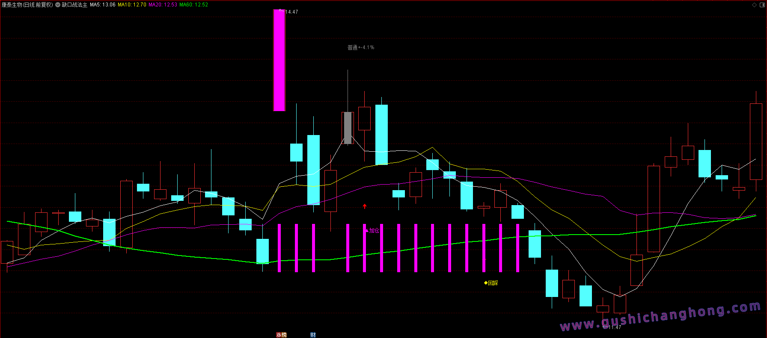
Task: Click the diamond icon at top right
Action: pos(754,5)
